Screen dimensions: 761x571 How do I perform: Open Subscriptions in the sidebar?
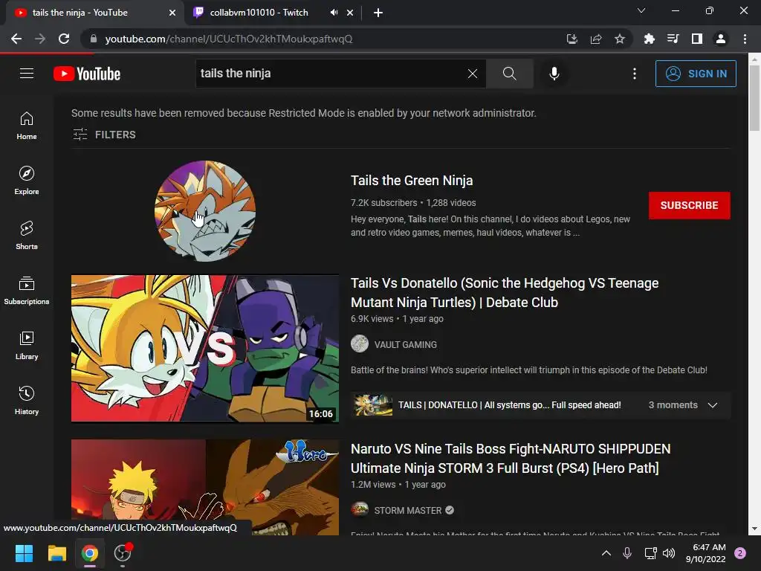click(x=27, y=291)
